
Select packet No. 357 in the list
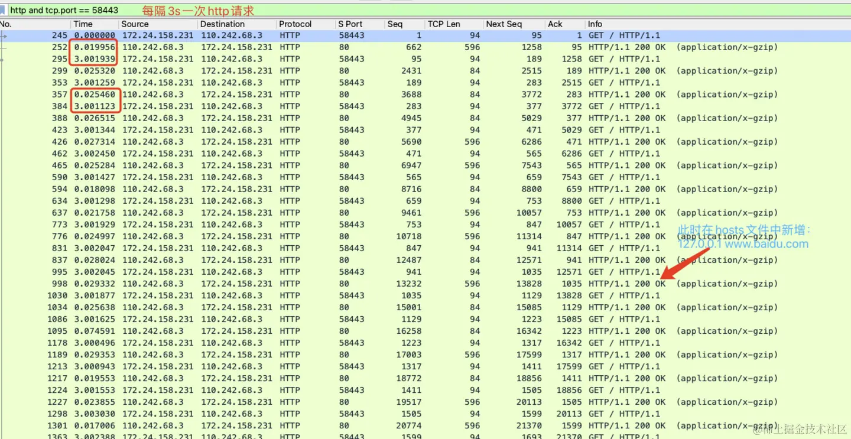(x=425, y=95)
